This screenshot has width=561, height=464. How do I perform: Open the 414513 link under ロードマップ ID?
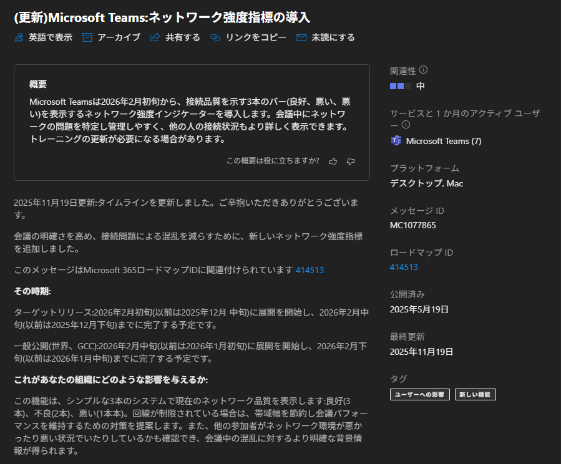404,267
